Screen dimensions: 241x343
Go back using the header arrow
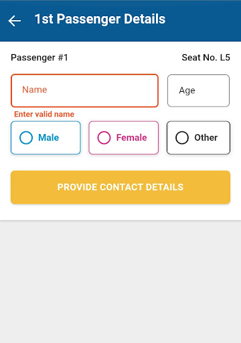point(15,21)
